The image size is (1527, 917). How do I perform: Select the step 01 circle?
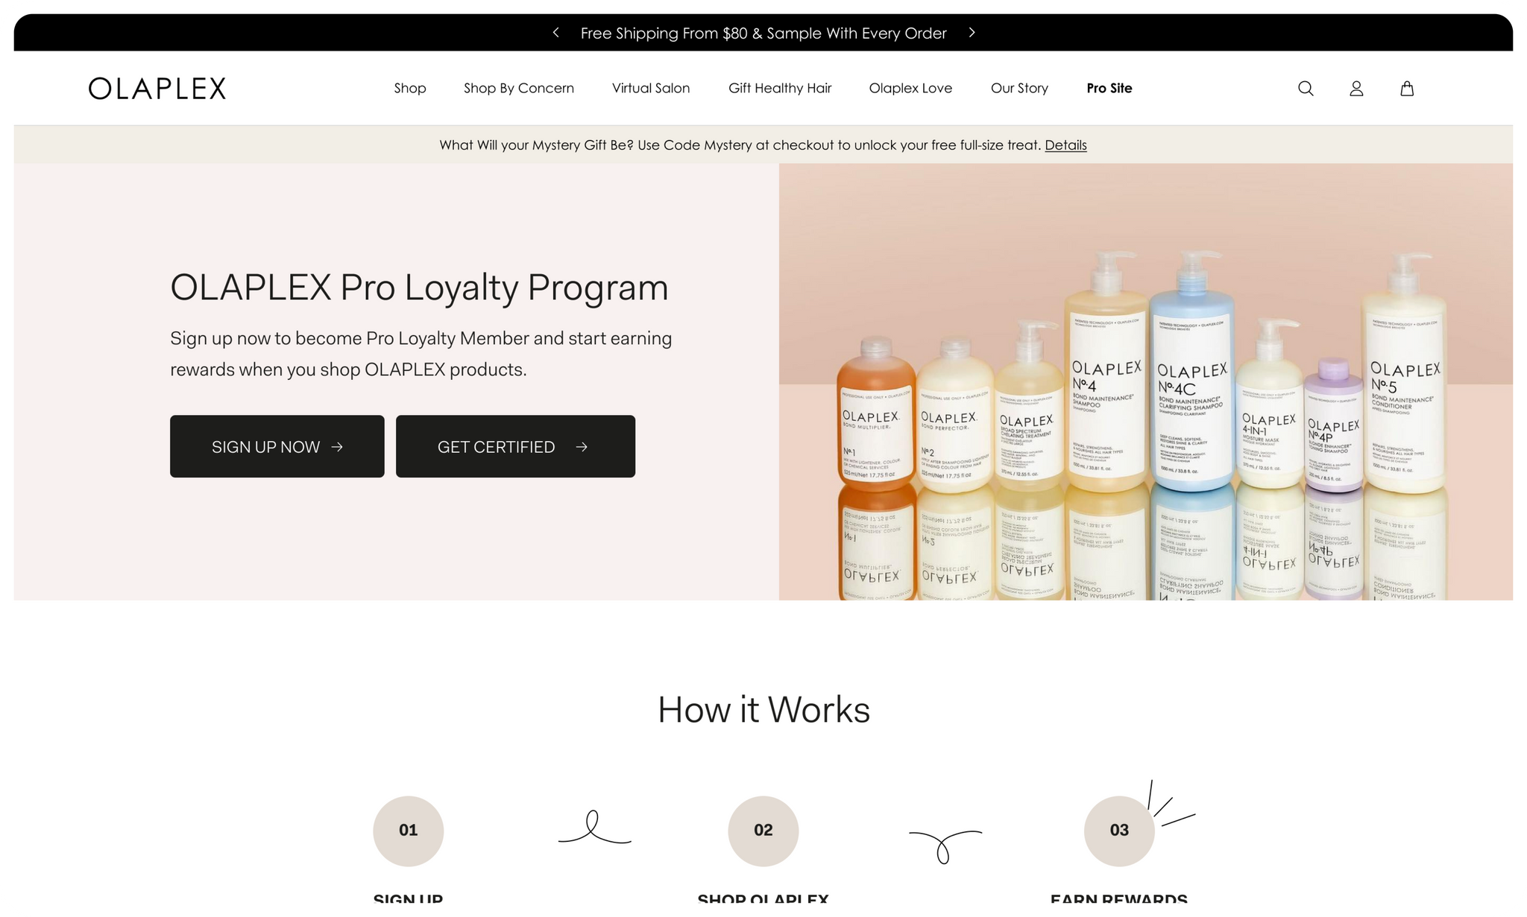click(409, 831)
